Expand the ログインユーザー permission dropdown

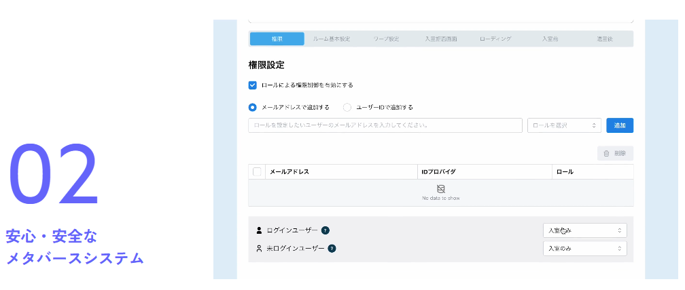[584, 230]
